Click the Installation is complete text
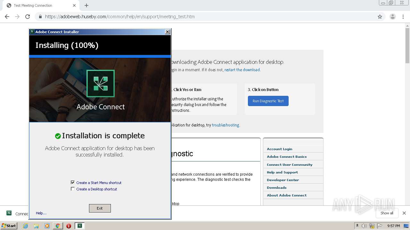 [103, 136]
